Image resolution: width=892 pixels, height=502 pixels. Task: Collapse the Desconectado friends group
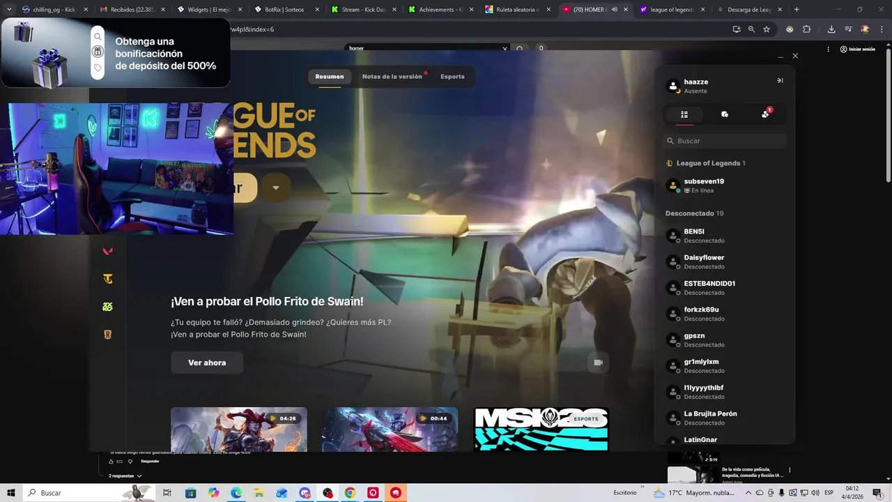tap(695, 213)
